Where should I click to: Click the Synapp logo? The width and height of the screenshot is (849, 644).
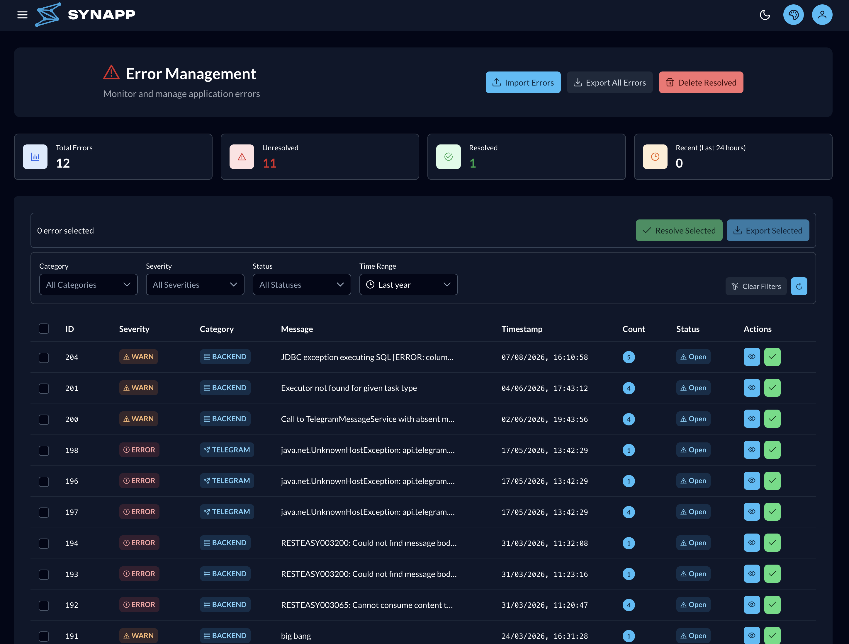pyautogui.click(x=85, y=15)
